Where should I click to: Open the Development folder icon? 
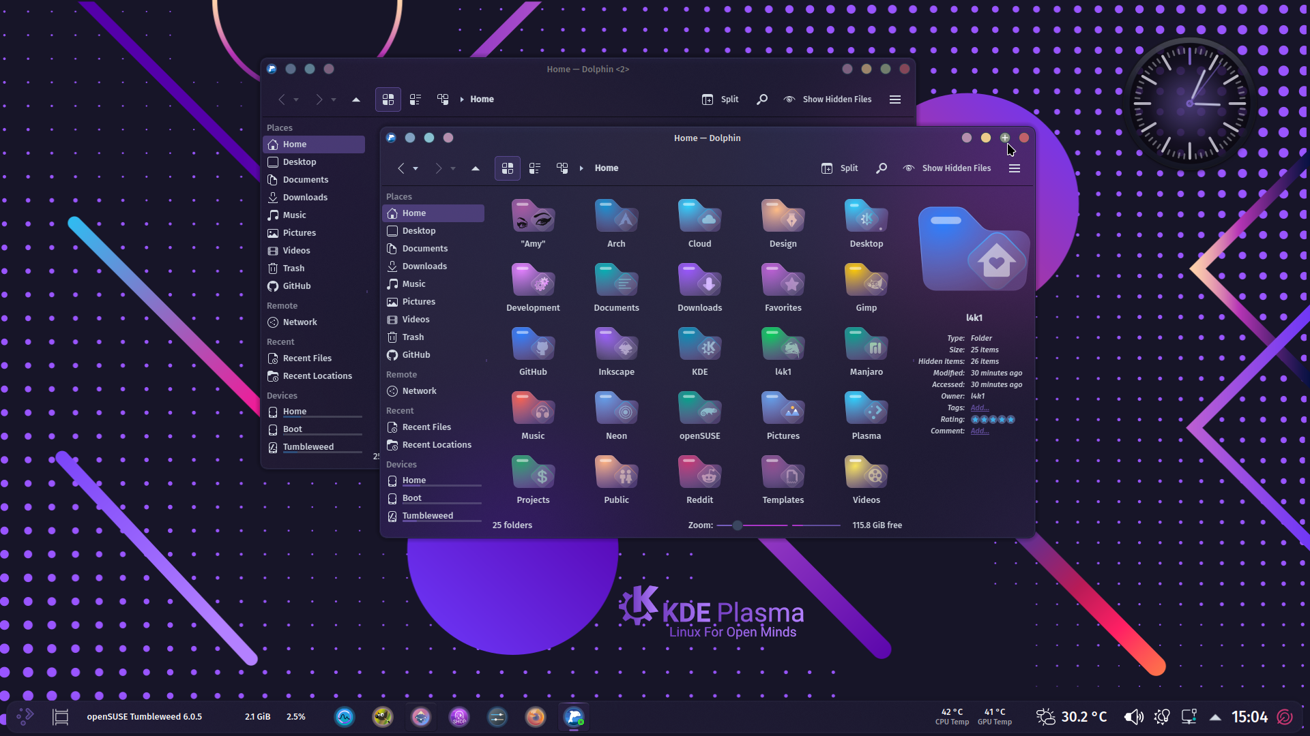pyautogui.click(x=533, y=281)
